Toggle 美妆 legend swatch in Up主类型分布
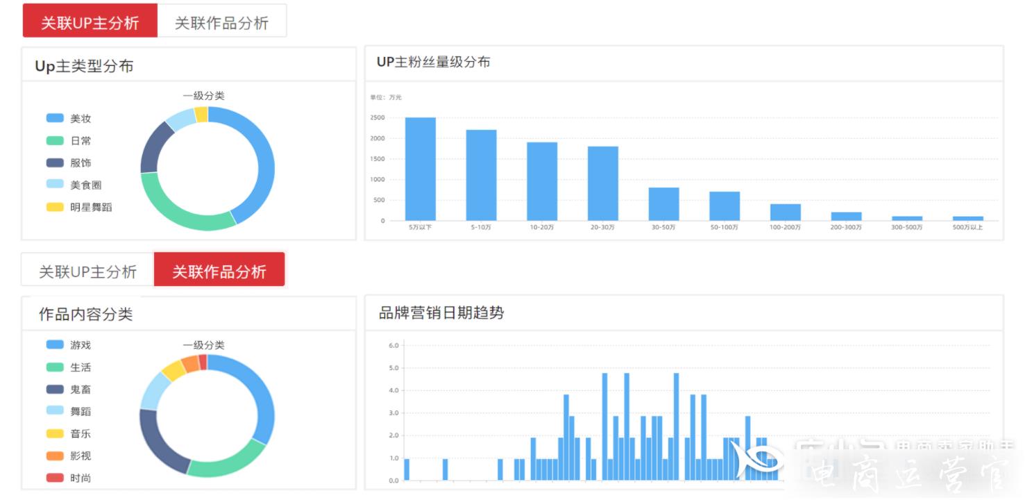Screen dimensions: 1025x500 pyautogui.click(x=56, y=119)
